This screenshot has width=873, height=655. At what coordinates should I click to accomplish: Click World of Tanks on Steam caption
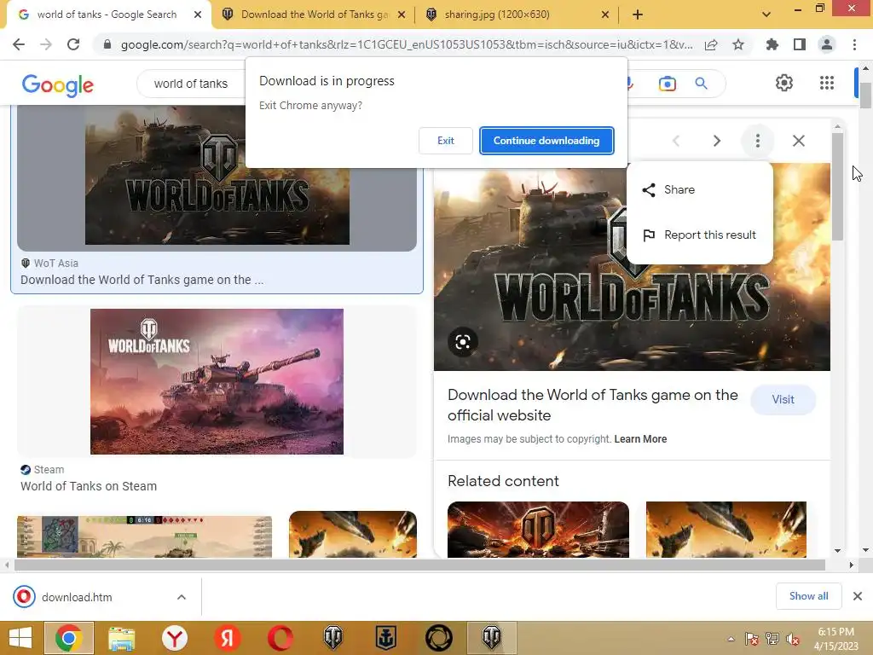tap(89, 486)
